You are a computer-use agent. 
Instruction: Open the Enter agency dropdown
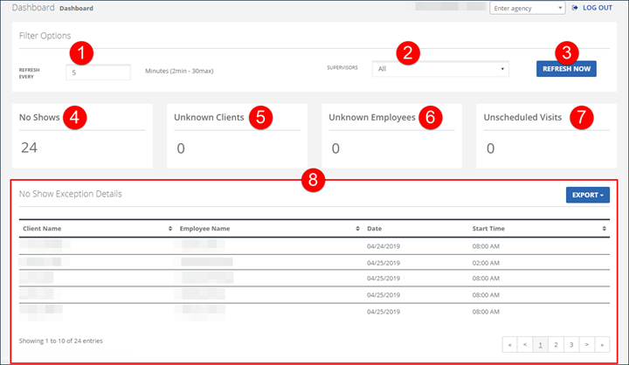(x=528, y=8)
